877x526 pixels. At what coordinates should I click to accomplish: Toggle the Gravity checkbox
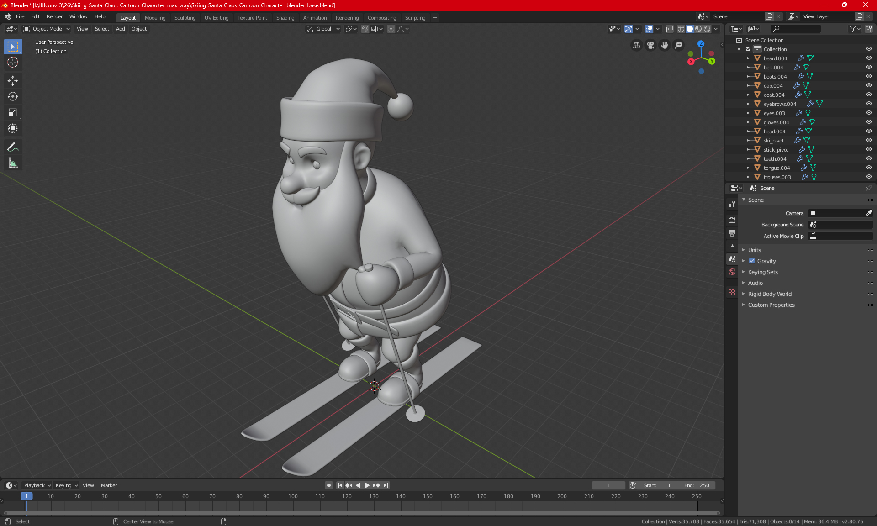point(752,261)
